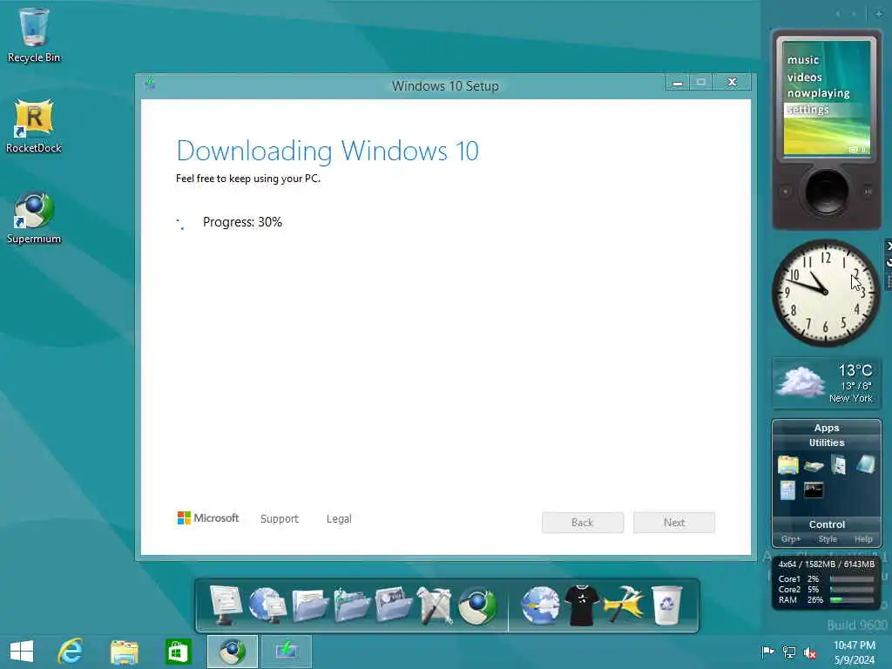This screenshot has height=669, width=892.
Task: Select nowplaying in media player gadget
Action: click(x=818, y=93)
